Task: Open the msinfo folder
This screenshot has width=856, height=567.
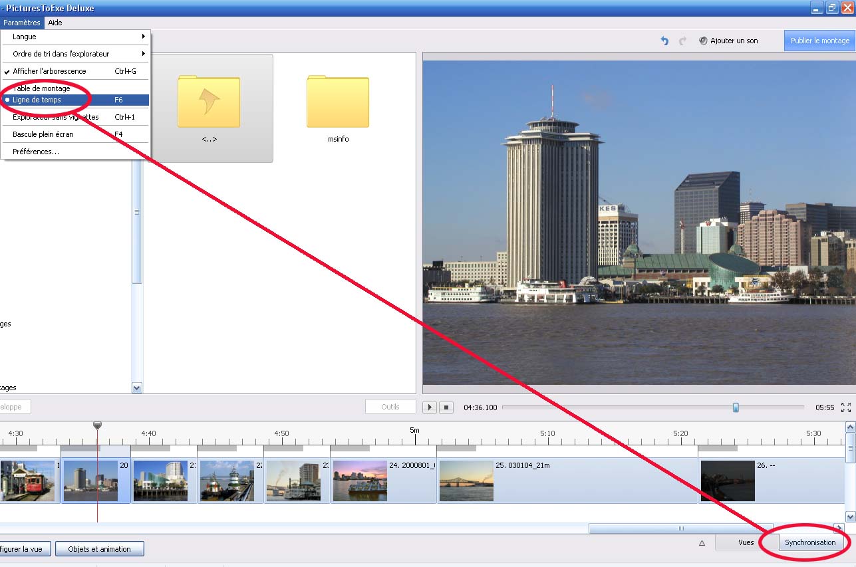Action: click(338, 102)
